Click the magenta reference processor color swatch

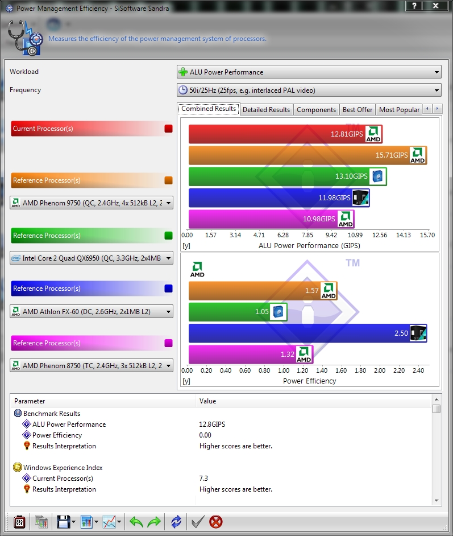(x=168, y=343)
